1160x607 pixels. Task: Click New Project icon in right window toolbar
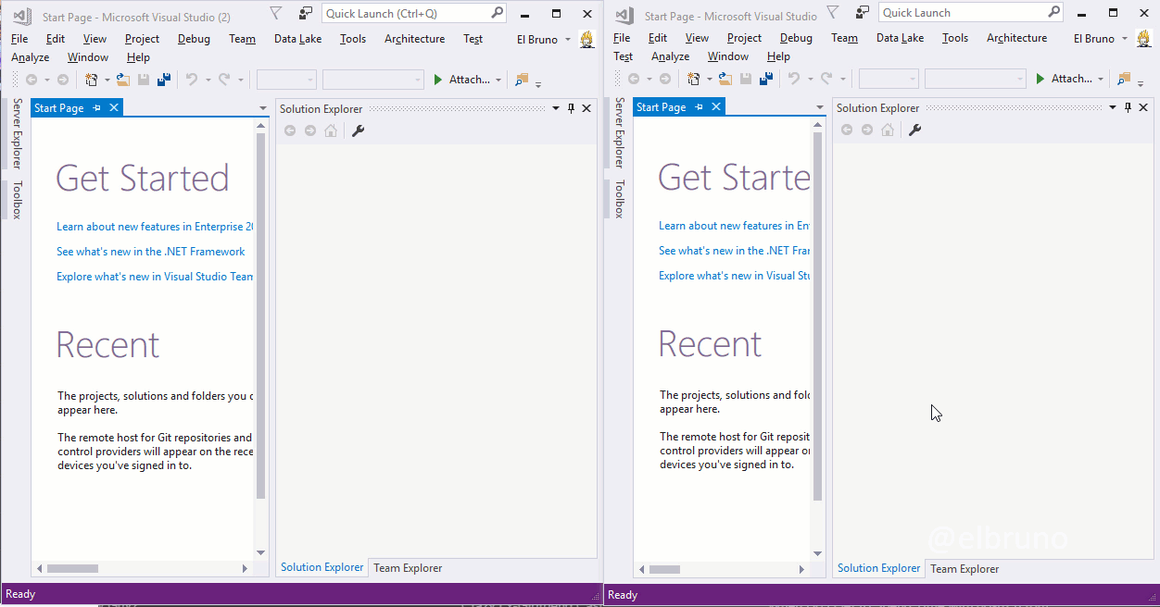click(694, 79)
